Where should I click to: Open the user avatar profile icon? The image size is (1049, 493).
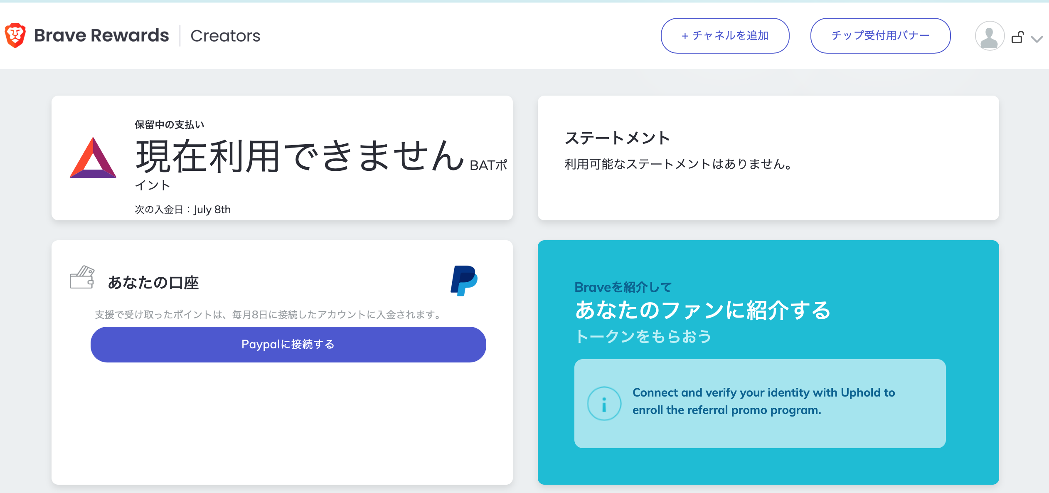coord(989,36)
